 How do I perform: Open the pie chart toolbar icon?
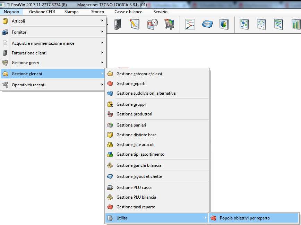[x=224, y=24]
